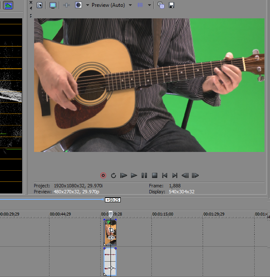The height and width of the screenshot is (277, 270).
Task: Save snapshot to file icon
Action: (171, 5)
